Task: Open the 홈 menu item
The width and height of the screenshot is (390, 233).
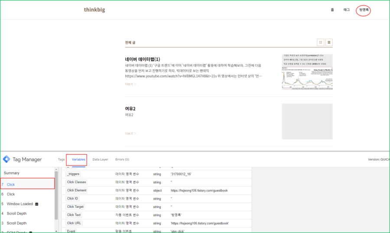Action: (x=332, y=10)
